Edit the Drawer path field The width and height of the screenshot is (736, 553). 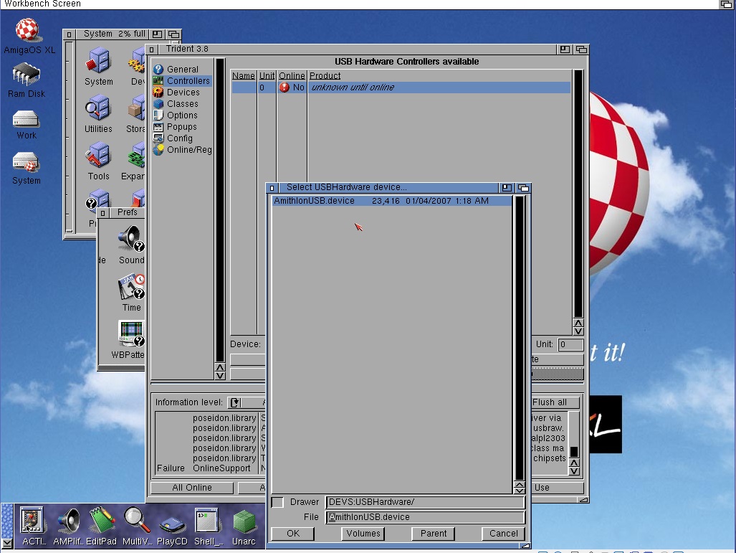point(425,502)
